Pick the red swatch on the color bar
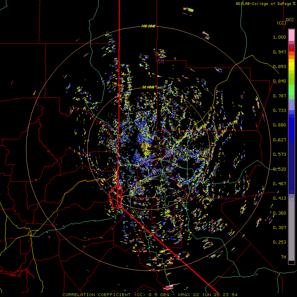The height and width of the screenshot is (297, 297). coord(291,49)
